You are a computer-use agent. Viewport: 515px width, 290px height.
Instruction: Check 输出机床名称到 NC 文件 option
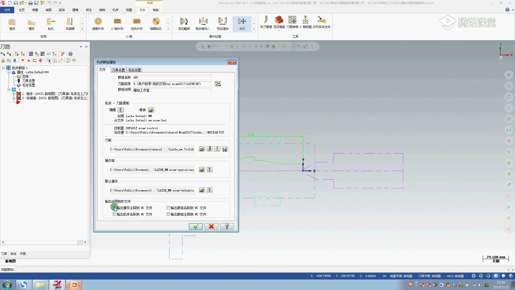pyautogui.click(x=115, y=214)
